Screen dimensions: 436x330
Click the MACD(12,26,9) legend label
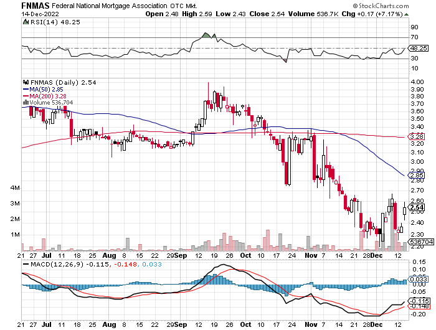(x=57, y=264)
